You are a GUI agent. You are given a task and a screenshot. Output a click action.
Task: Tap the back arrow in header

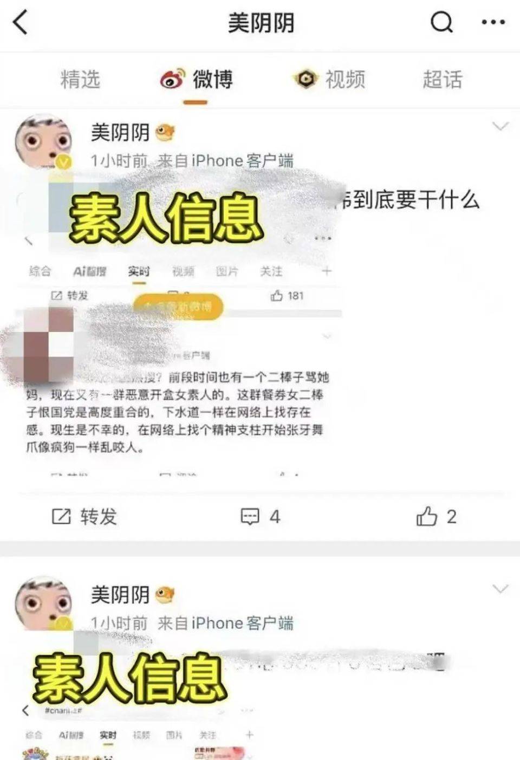[x=21, y=23]
